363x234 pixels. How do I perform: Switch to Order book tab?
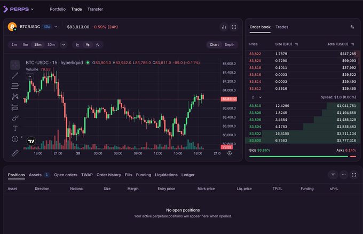[260, 27]
